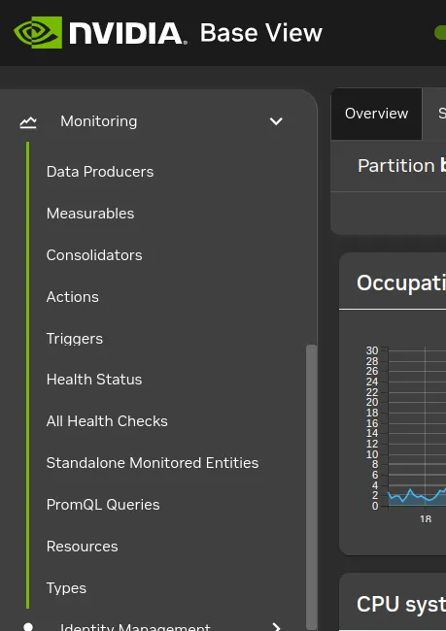Click the Base View title

click(261, 33)
